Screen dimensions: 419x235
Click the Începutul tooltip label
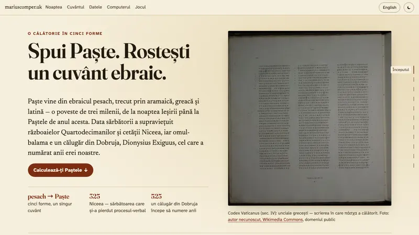pyautogui.click(x=401, y=69)
